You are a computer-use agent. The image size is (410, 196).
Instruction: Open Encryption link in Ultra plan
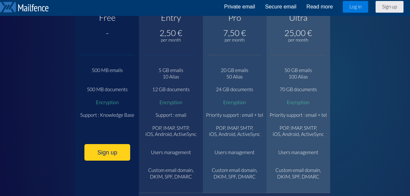click(298, 103)
